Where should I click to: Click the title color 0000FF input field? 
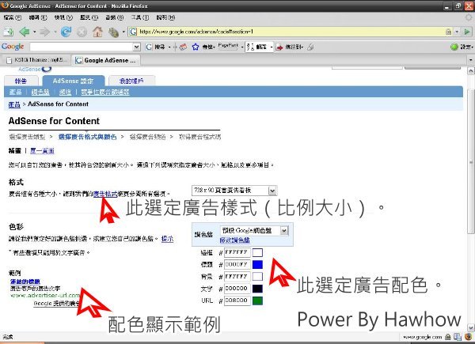pyautogui.click(x=237, y=264)
